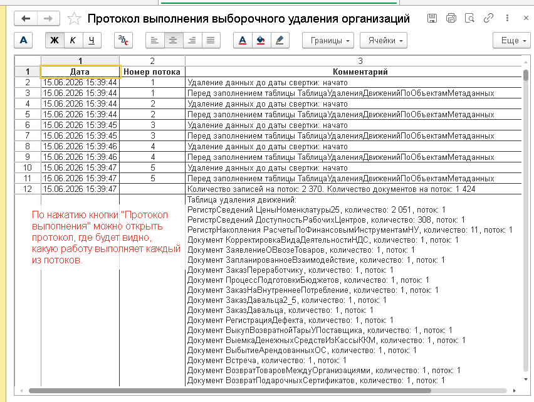Screen dimensions: 534x402
Task: Open print preview with the magnifier page icon
Action: (469, 18)
